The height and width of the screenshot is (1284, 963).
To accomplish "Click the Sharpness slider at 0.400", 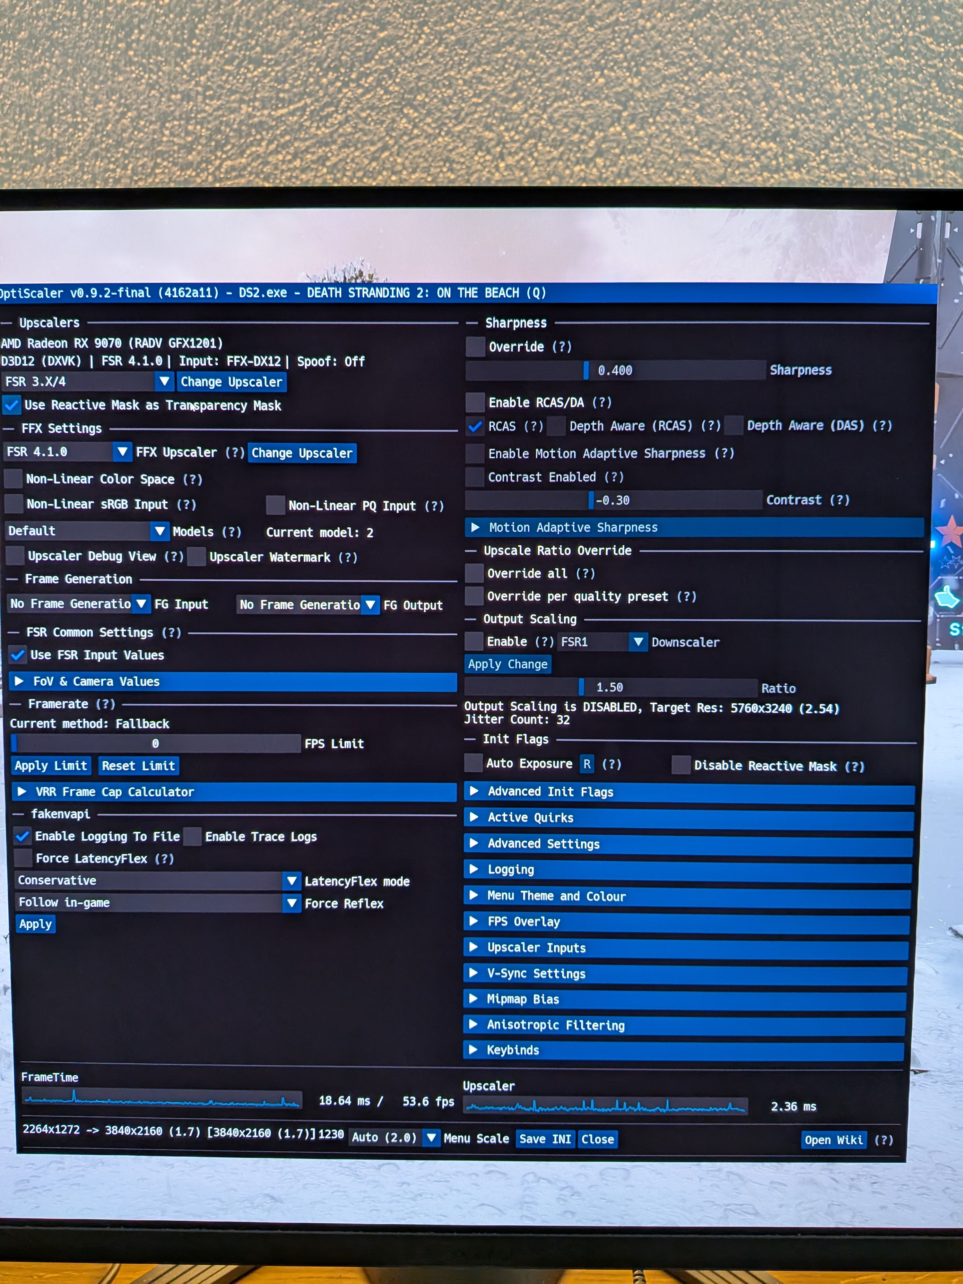I will [x=615, y=370].
